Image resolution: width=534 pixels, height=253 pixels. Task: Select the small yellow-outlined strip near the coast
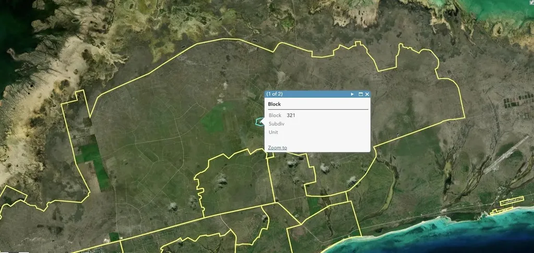pyautogui.click(x=511, y=201)
